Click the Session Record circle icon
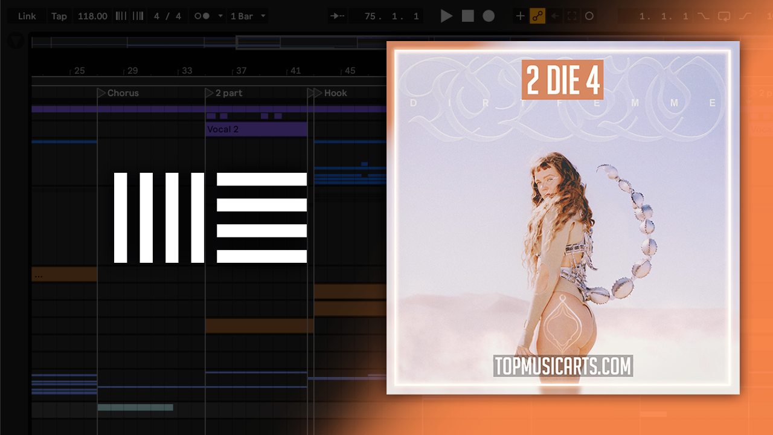 (589, 16)
